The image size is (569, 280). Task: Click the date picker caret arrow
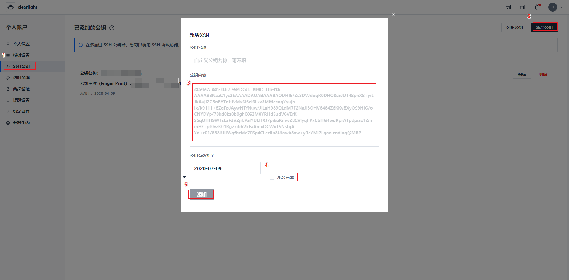pyautogui.click(x=184, y=177)
